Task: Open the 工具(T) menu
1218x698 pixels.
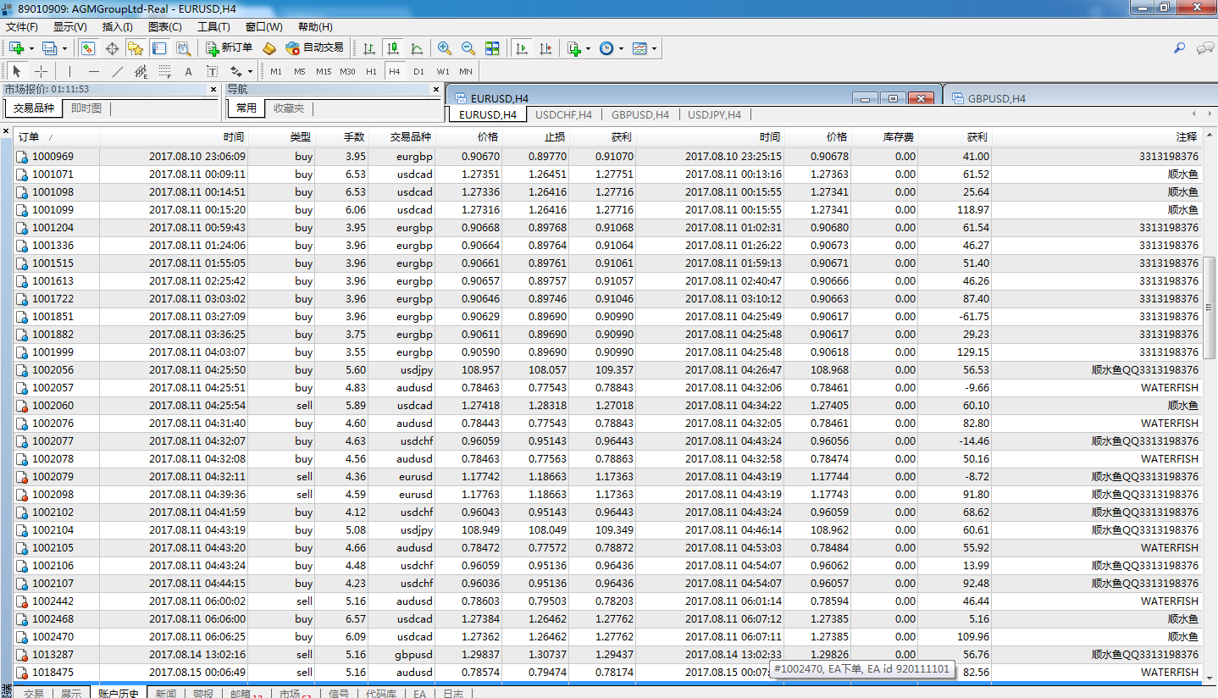Action: coord(213,27)
